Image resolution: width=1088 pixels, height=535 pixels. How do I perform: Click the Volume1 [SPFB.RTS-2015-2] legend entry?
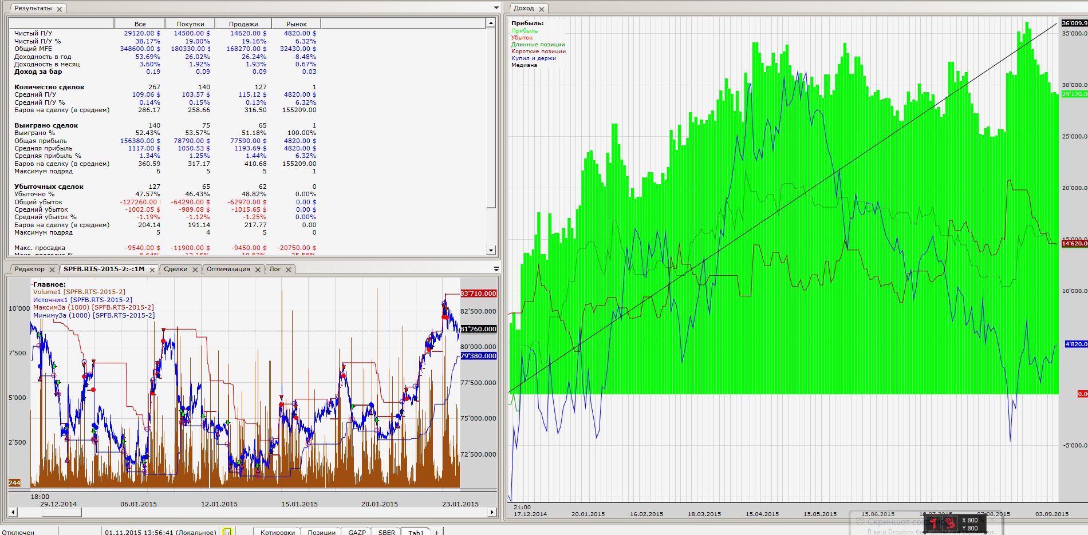(79, 292)
